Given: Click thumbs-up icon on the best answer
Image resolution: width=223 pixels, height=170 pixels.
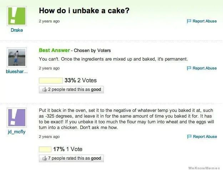Looking at the screenshot, I should click(x=45, y=90).
